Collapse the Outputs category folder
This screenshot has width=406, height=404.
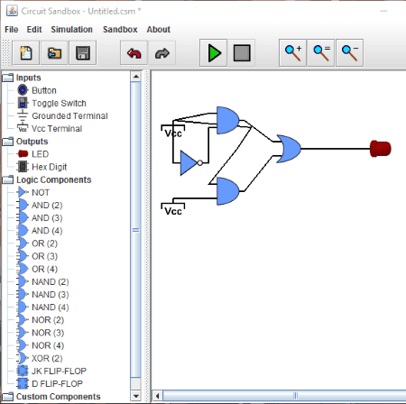[8, 142]
